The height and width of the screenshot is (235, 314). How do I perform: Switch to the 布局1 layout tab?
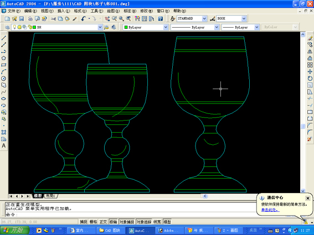point(50,196)
